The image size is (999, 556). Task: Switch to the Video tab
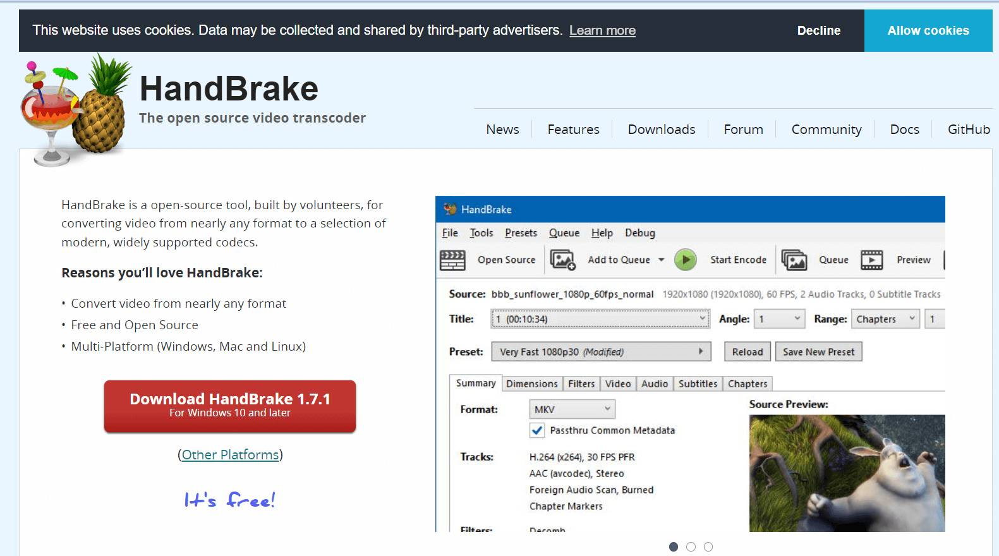[x=618, y=384]
